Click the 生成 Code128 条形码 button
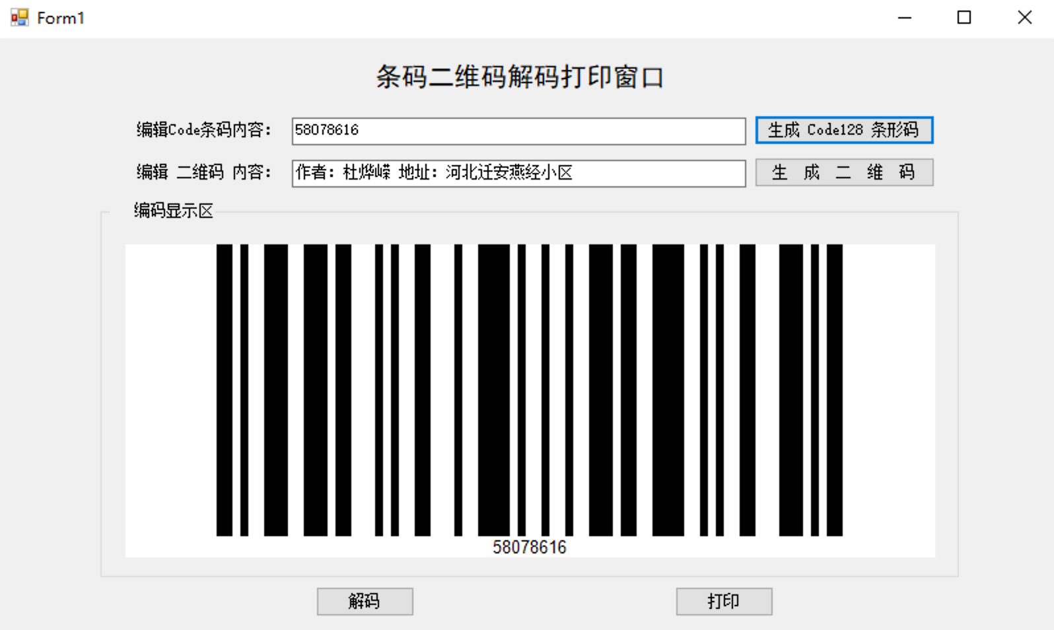The height and width of the screenshot is (630, 1054). 844,130
